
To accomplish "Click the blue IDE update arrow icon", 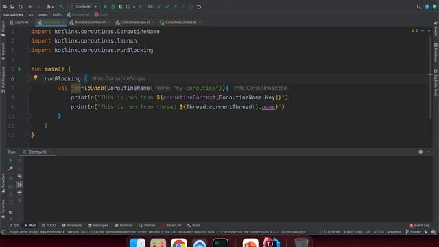I will (427, 7).
